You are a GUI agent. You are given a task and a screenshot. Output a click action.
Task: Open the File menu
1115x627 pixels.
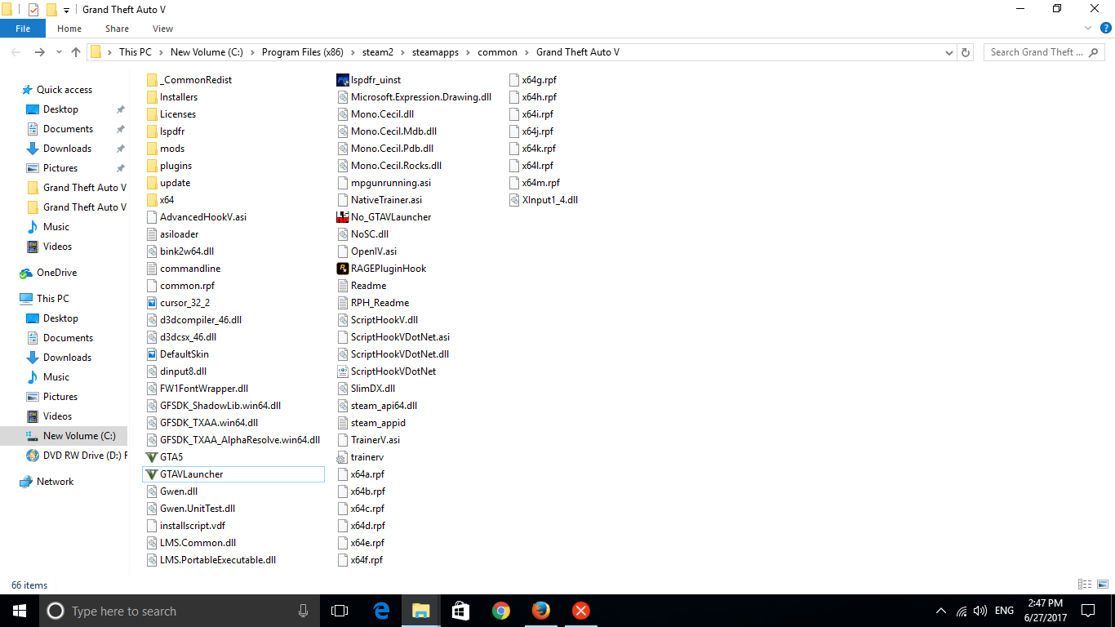point(23,29)
